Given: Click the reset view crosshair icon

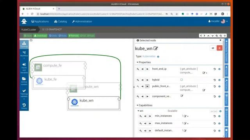Looking at the screenshot, I should pyautogui.click(x=225, y=36).
